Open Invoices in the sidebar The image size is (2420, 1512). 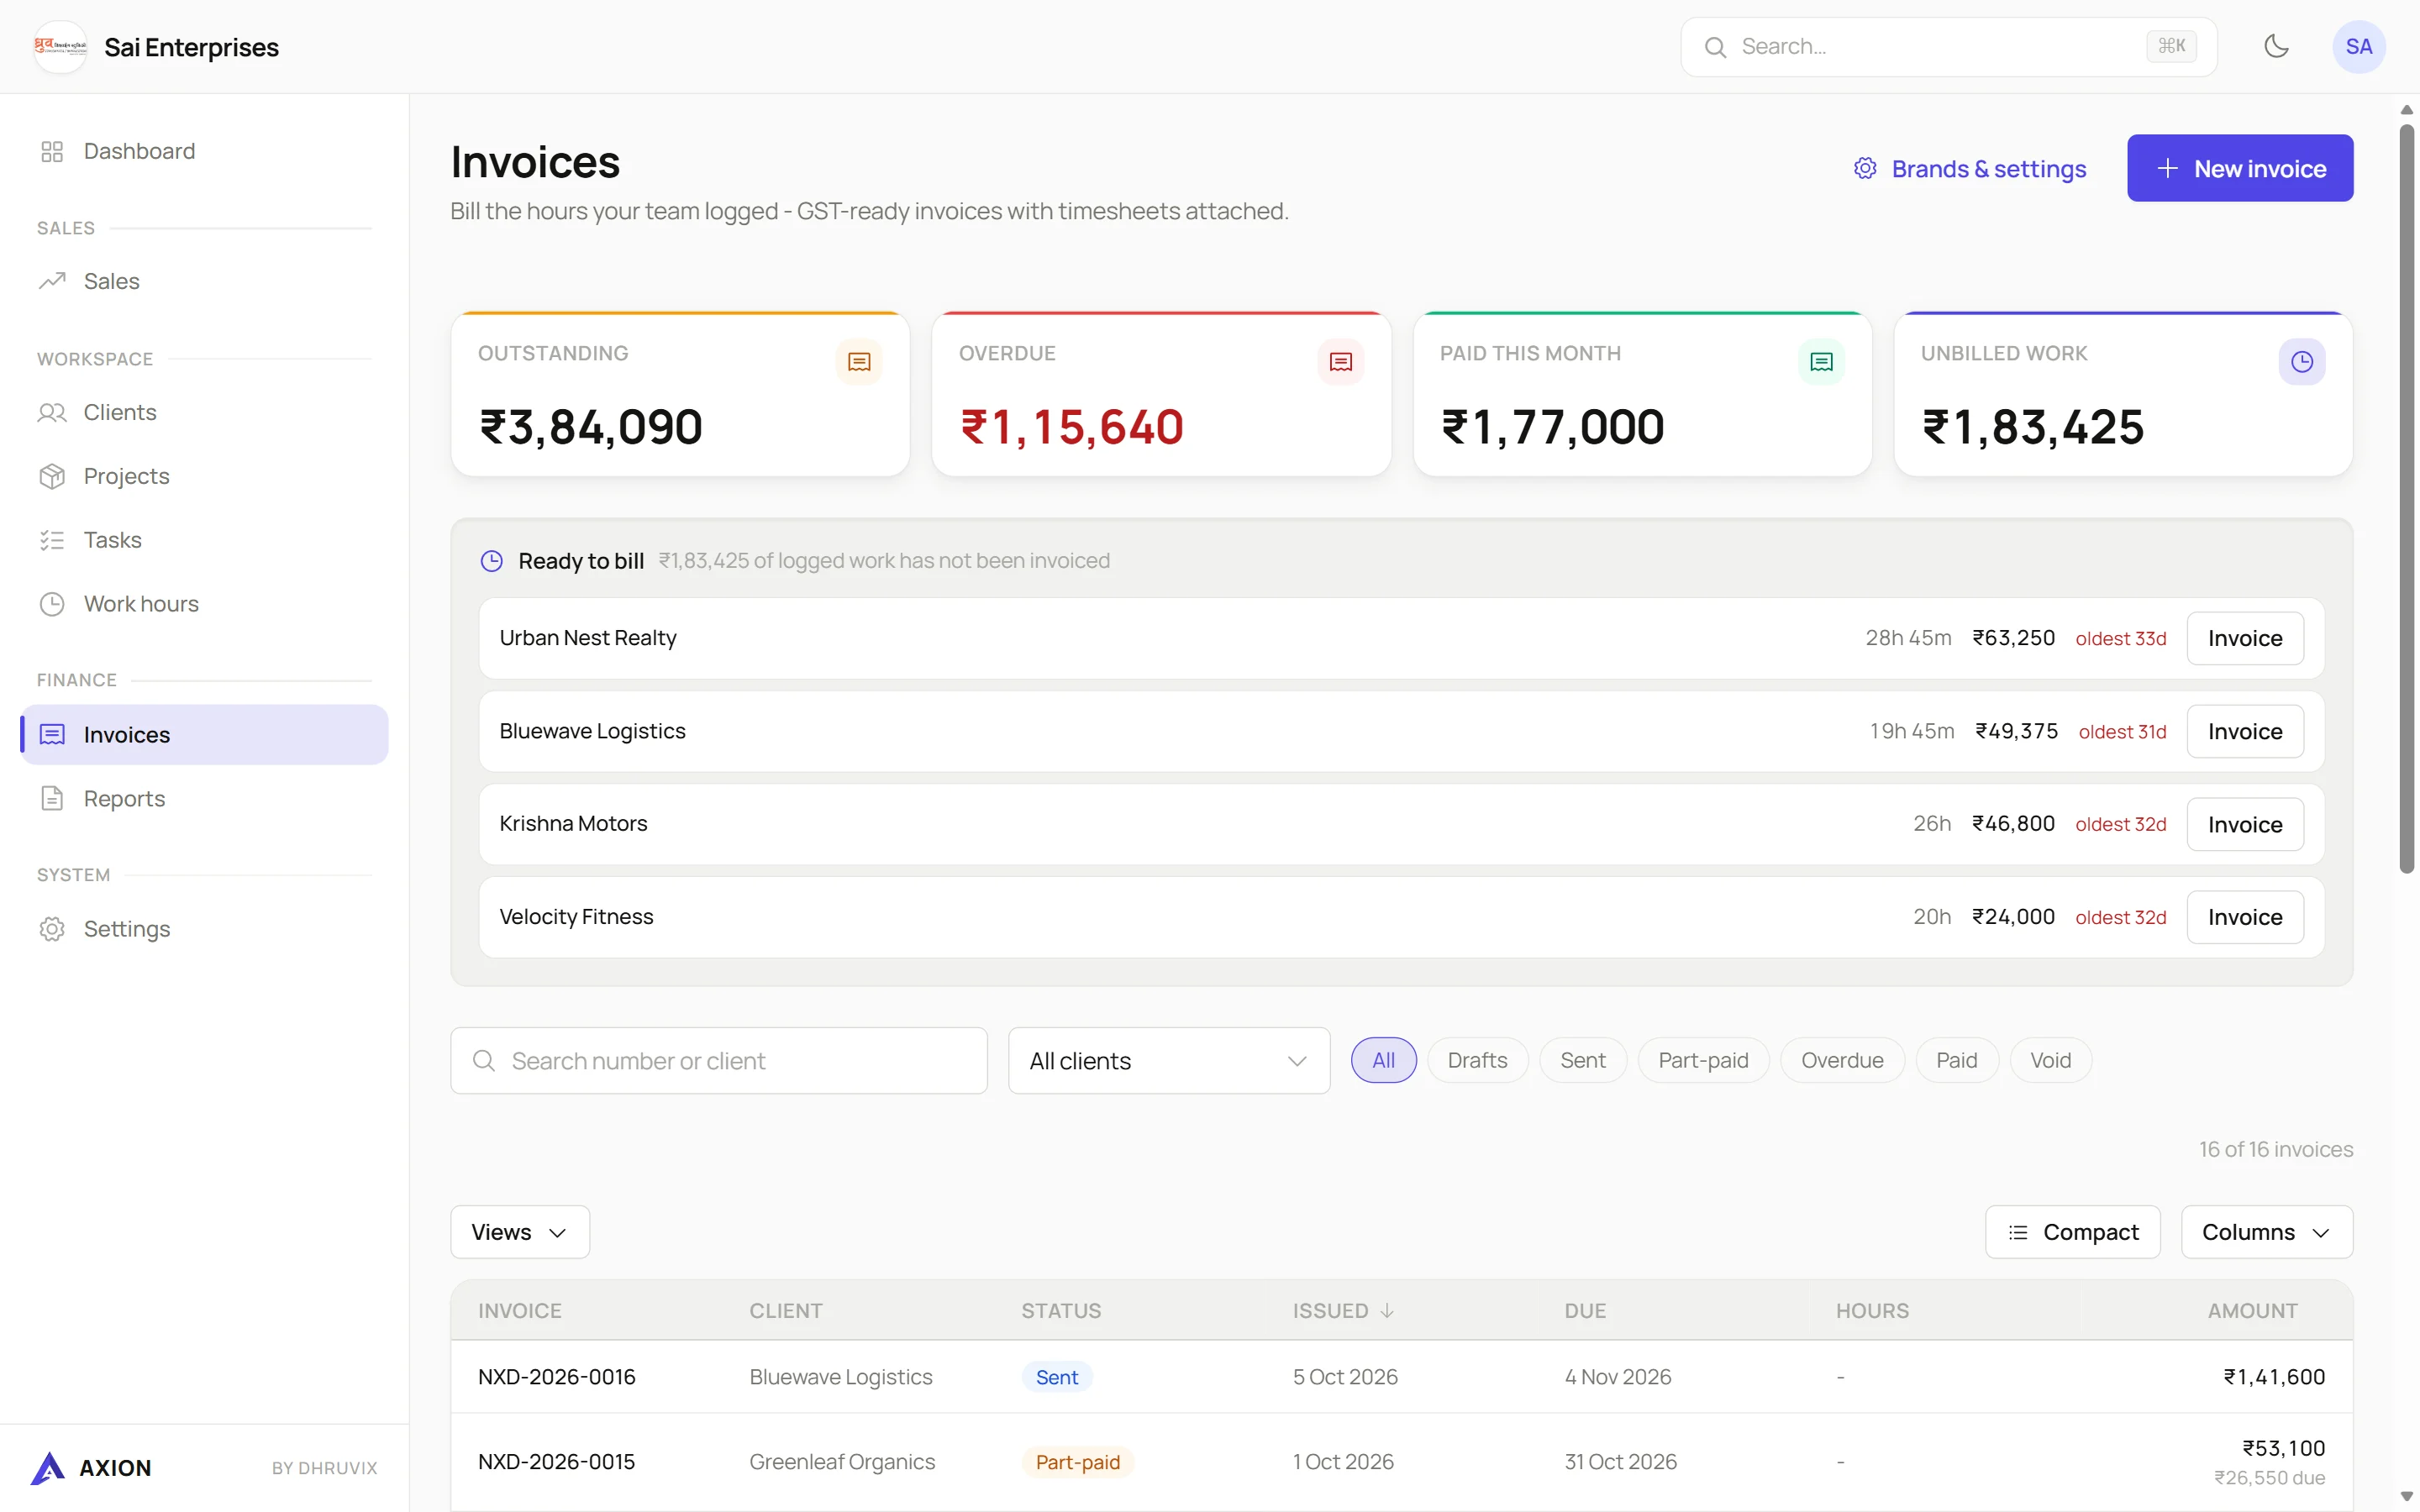tap(205, 735)
